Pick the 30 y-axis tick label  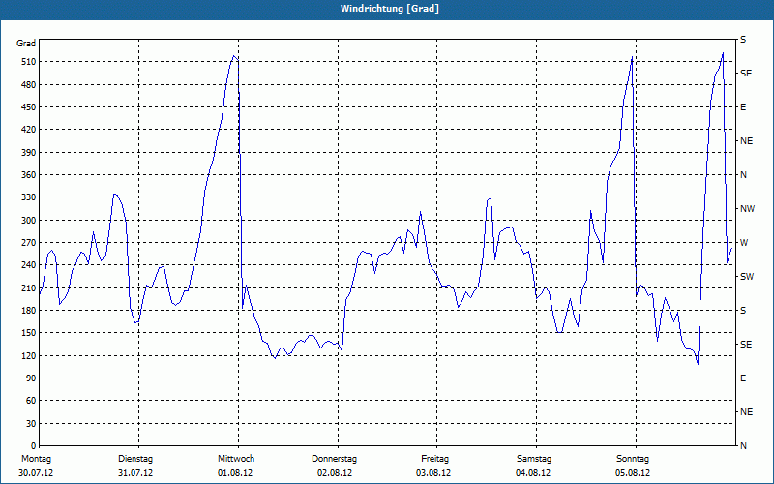pyautogui.click(x=31, y=424)
